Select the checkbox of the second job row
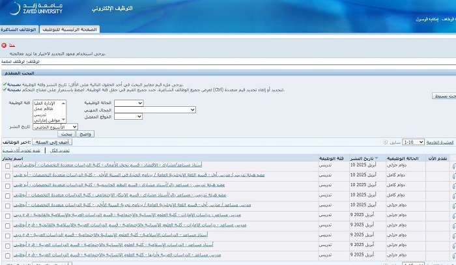Screen dimensions: 456x265 click(x=7, y=176)
